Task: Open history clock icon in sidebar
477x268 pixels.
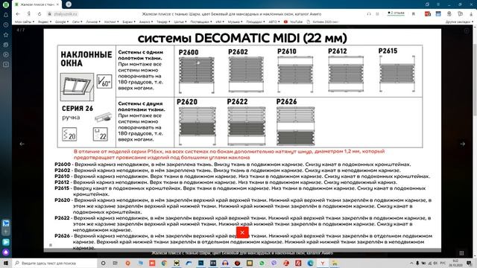Action: (6, 25)
